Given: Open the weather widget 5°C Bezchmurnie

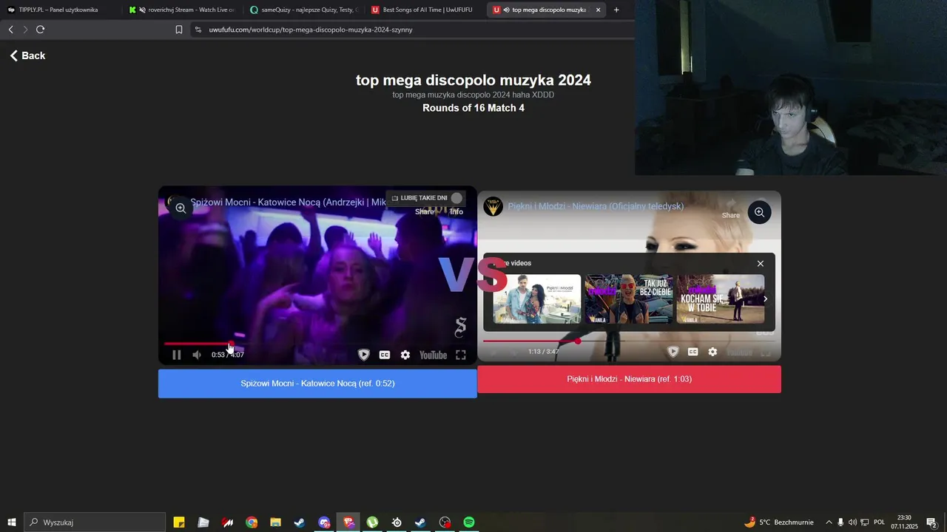Looking at the screenshot, I should pyautogui.click(x=778, y=522).
